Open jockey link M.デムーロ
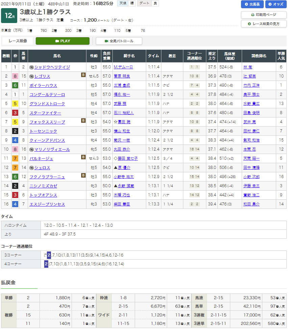Image resolution: width=288 pixels, height=329 pixels. click(x=124, y=67)
